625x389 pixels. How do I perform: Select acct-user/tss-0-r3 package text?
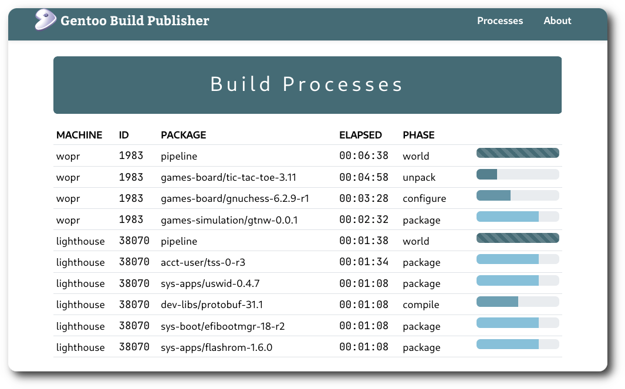pos(203,262)
